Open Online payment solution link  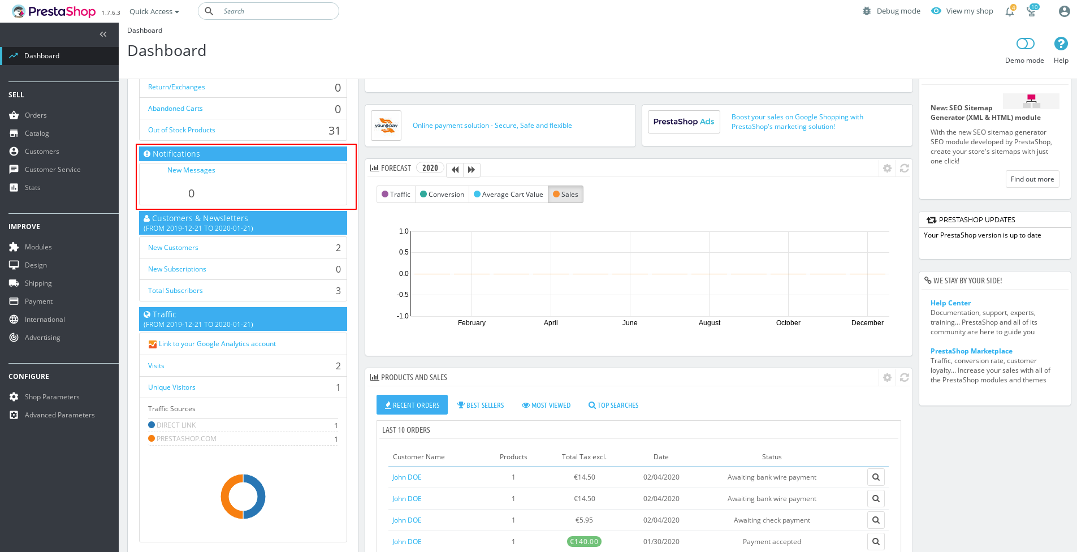click(492, 126)
